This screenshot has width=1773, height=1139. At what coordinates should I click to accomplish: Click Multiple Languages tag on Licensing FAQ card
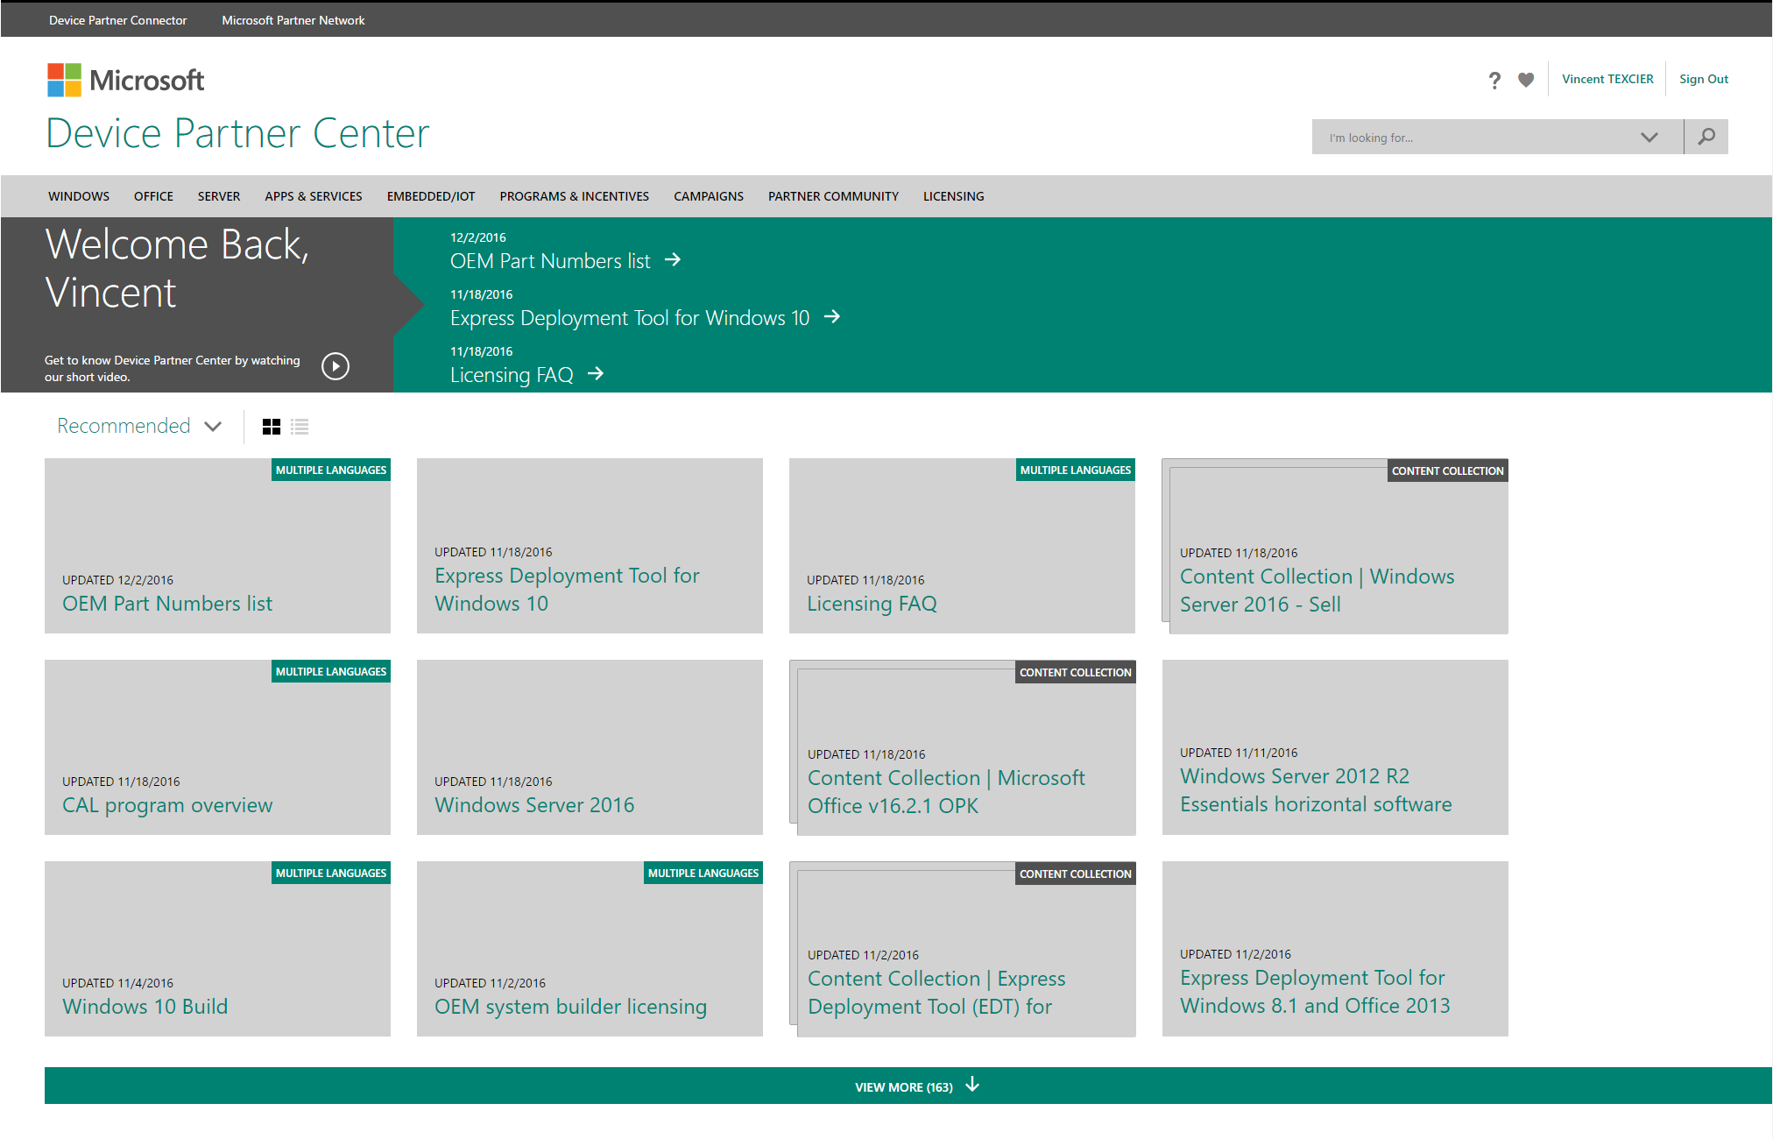1076,470
